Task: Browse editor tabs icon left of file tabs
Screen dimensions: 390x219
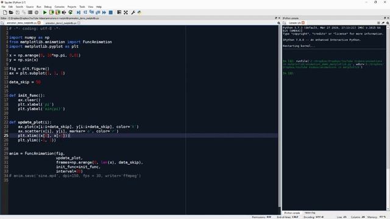Action: pyautogui.click(x=2, y=23)
